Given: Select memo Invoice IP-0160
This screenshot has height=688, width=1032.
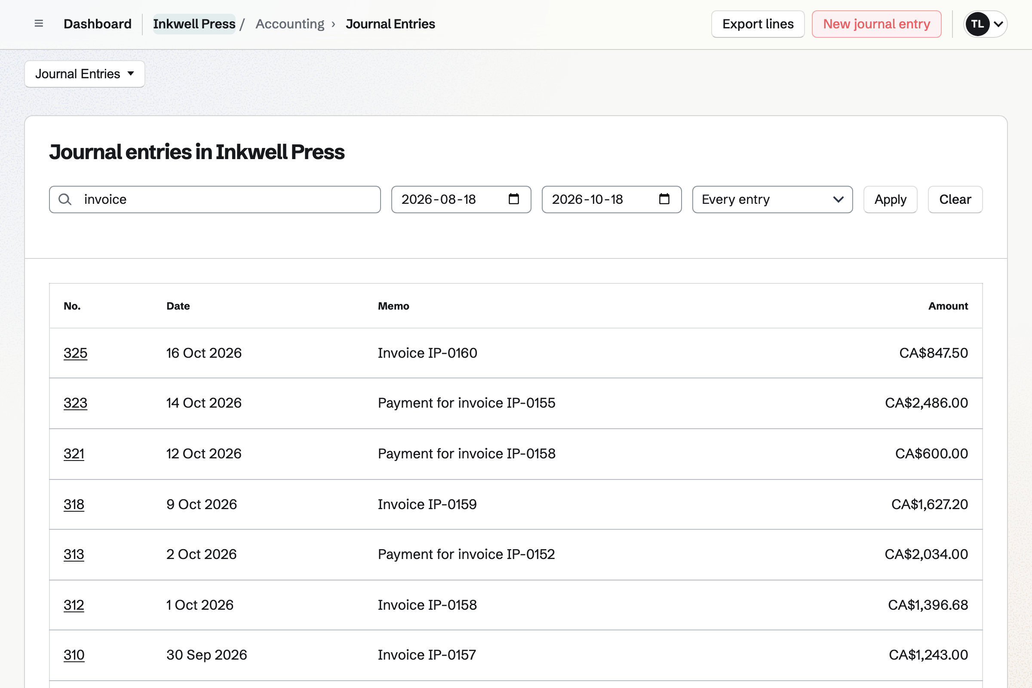Looking at the screenshot, I should pyautogui.click(x=427, y=353).
